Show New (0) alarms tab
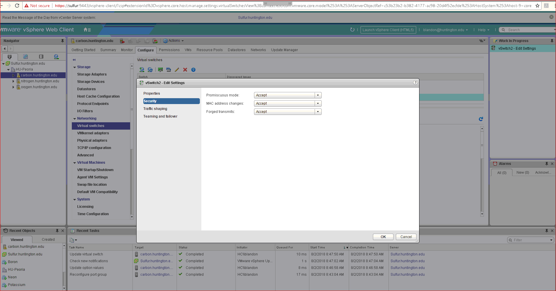This screenshot has height=291, width=556. coord(523,173)
